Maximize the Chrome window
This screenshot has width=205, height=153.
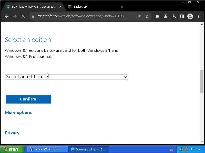tap(190, 3)
